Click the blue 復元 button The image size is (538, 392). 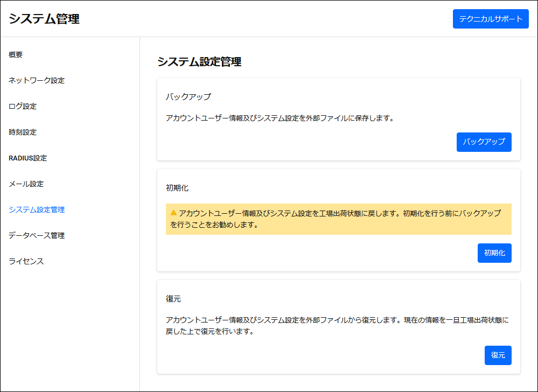coord(498,355)
